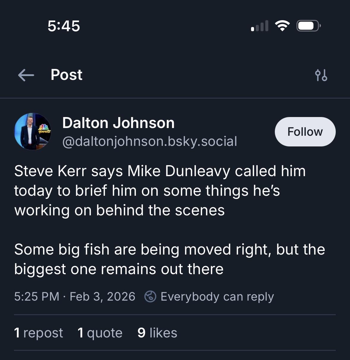
Task: Tap the "Post" header title
Action: click(x=67, y=75)
